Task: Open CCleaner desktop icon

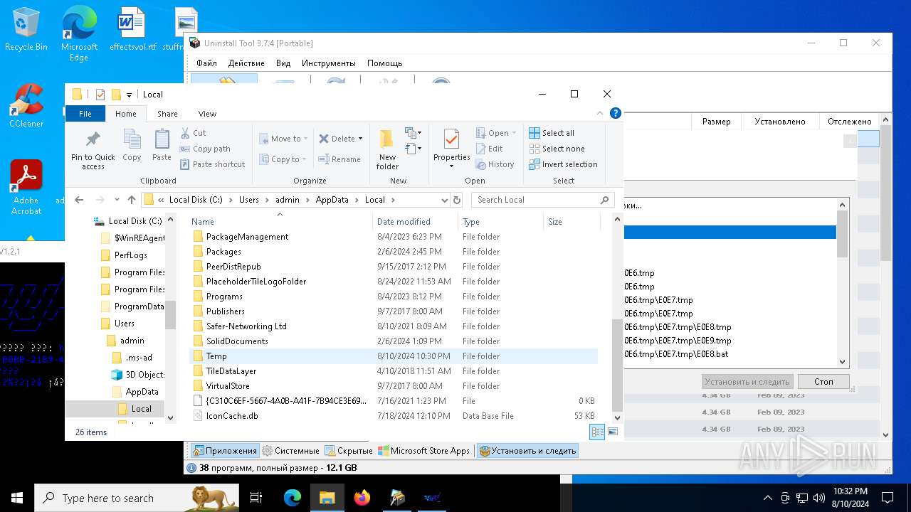Action: 26,105
